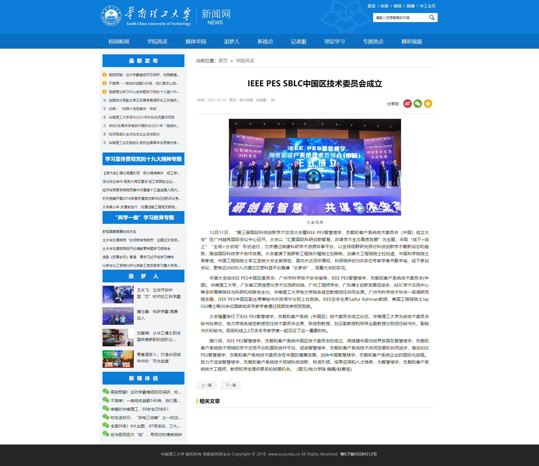This screenshot has width=539, height=466.
Task: Click WeChat icon beside 全面升级 item
Action: click(106, 426)
